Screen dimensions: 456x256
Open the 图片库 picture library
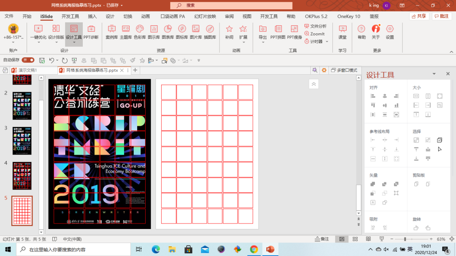pyautogui.click(x=196, y=32)
